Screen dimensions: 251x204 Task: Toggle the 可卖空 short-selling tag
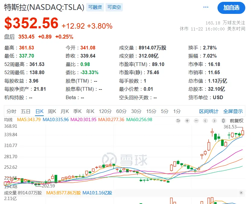point(114,7)
